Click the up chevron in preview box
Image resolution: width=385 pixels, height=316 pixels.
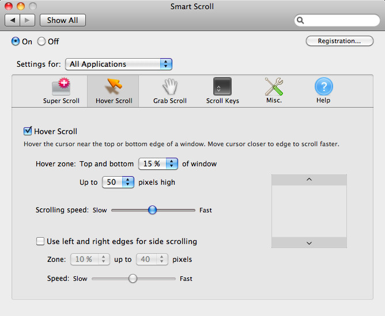pos(309,180)
